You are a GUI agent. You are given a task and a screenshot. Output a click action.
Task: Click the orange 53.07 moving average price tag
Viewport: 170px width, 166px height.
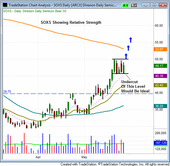[x=160, y=49]
